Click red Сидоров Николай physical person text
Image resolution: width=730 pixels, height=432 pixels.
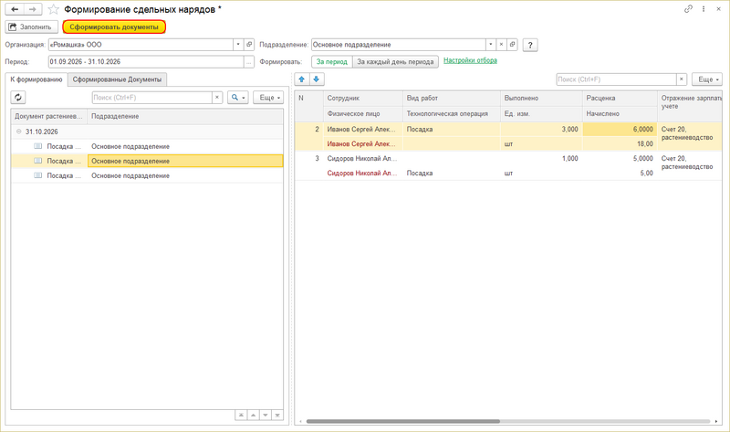tap(361, 173)
